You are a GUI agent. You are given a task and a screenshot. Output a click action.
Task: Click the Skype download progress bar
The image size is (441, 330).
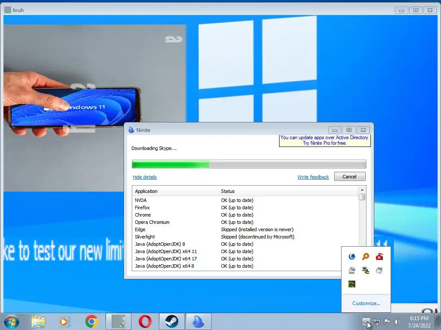pyautogui.click(x=249, y=164)
